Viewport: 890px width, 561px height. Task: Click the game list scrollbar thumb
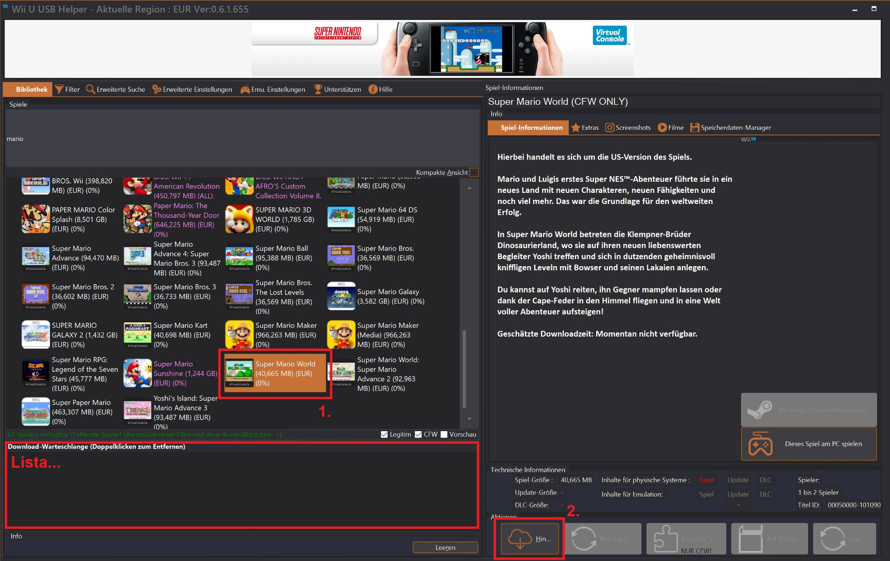464,369
